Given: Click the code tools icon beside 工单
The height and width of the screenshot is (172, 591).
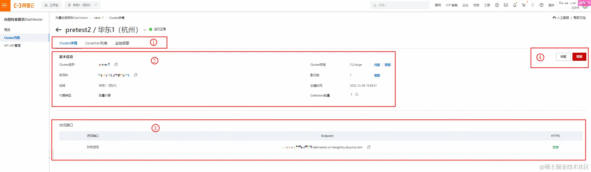Looking at the screenshot, I should [497, 5].
